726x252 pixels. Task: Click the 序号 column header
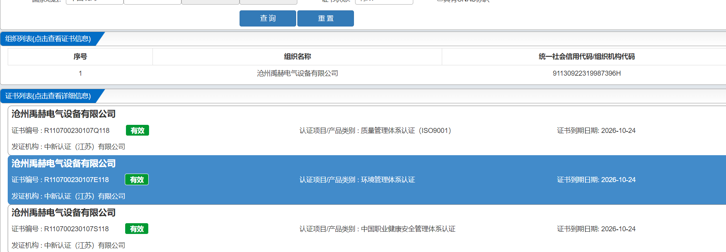coord(80,56)
